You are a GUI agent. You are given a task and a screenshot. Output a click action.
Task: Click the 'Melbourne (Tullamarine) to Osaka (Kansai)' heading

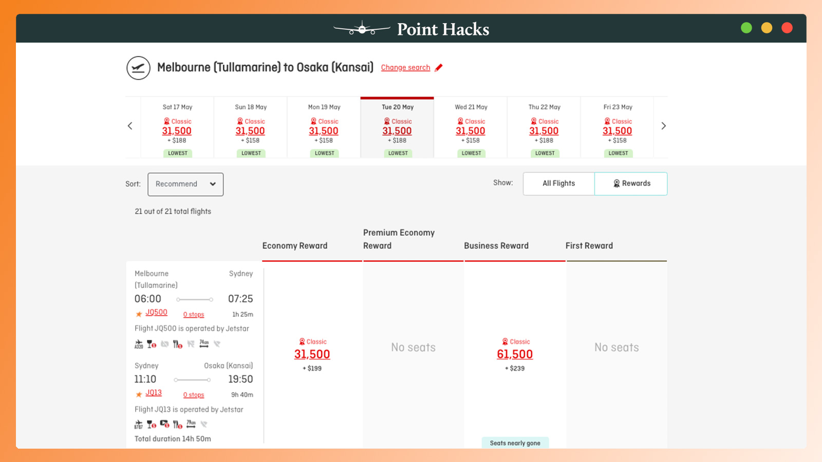(265, 68)
